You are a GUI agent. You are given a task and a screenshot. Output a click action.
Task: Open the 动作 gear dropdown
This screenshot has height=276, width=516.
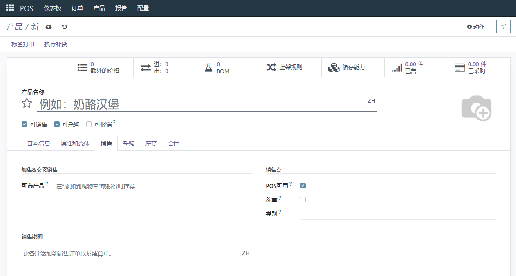point(476,27)
